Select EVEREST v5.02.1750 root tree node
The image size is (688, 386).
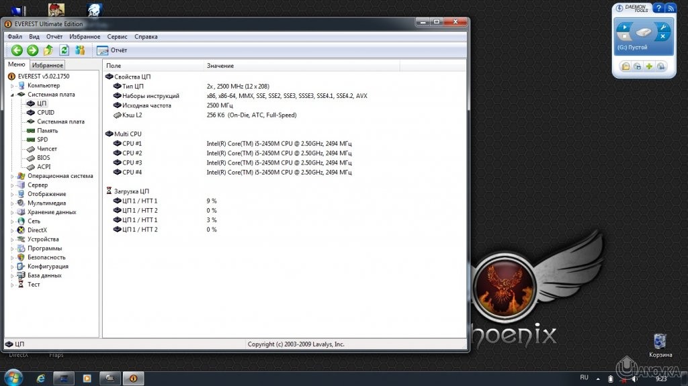click(38, 77)
